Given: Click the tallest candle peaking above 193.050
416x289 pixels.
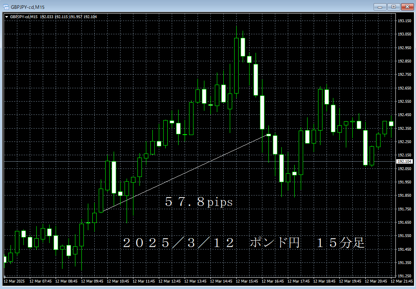Looking at the screenshot, I should click(x=236, y=65).
